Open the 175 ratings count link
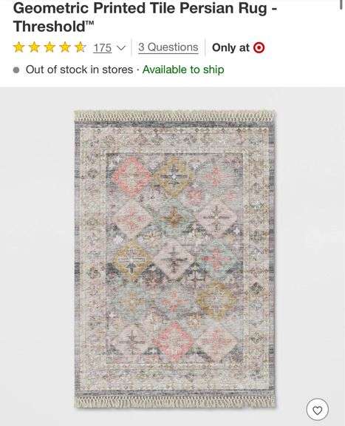This screenshot has height=426, width=345. tap(103, 48)
